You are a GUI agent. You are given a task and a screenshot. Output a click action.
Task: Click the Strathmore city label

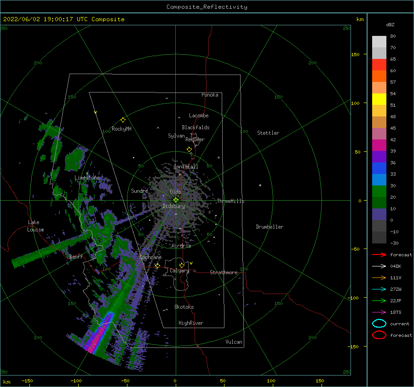point(224,272)
